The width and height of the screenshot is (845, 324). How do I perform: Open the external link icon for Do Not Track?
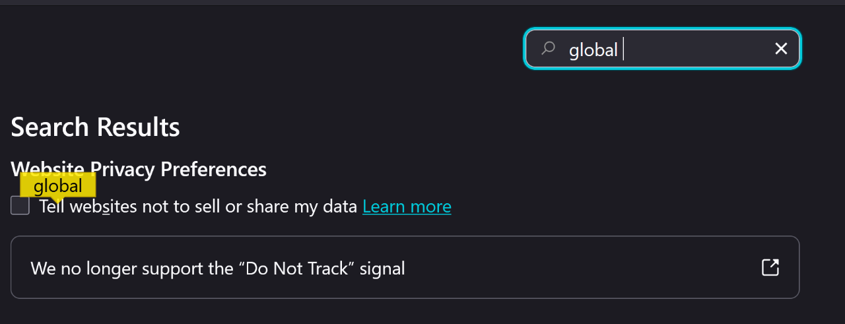click(770, 267)
